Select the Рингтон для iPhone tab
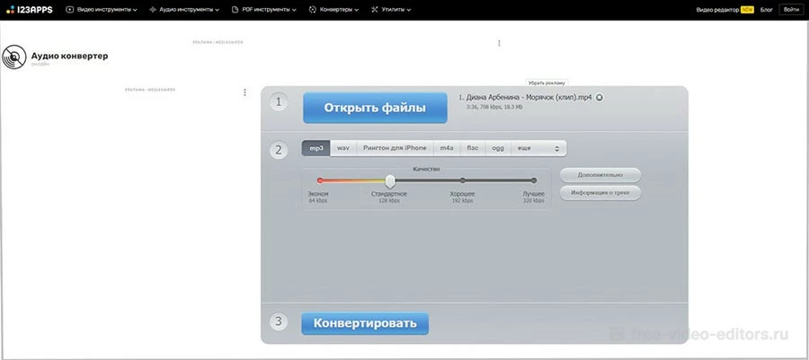The height and width of the screenshot is (360, 809). 396,148
